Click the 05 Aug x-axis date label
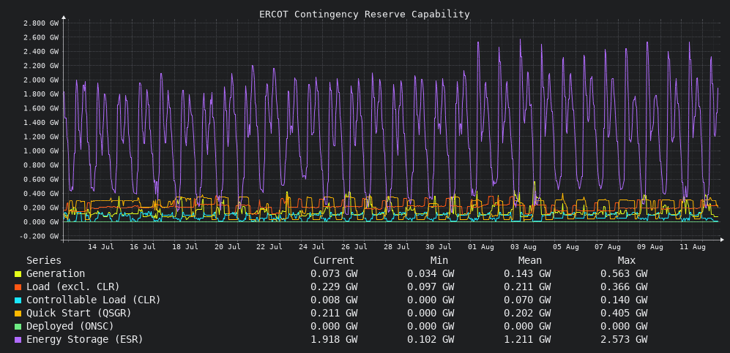This screenshot has width=730, height=353. tap(566, 247)
